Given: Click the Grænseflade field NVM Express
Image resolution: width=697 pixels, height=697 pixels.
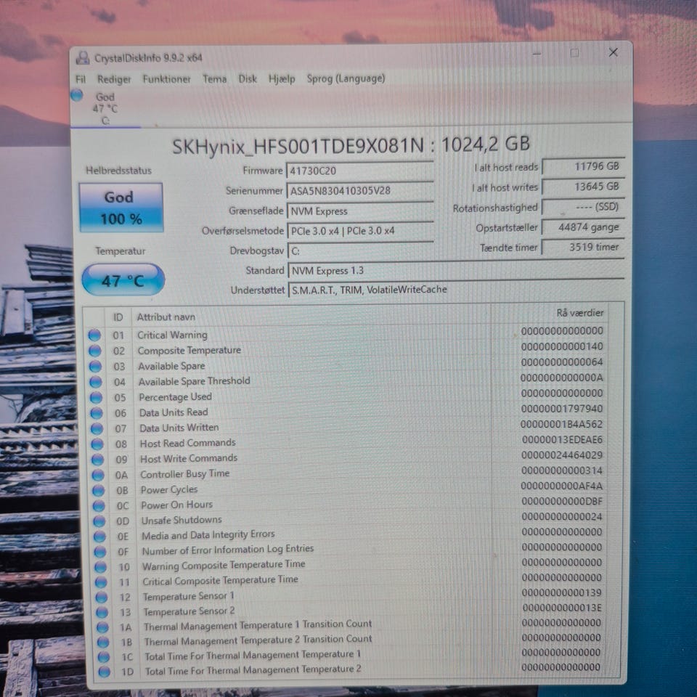Looking at the screenshot, I should click(x=360, y=211).
